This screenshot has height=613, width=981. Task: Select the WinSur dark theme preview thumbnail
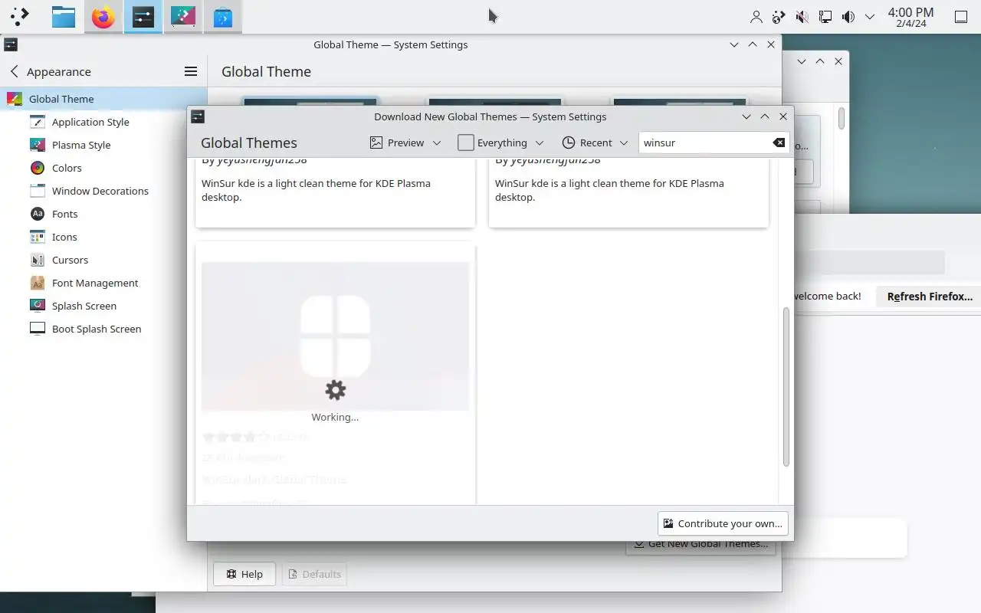(335, 336)
